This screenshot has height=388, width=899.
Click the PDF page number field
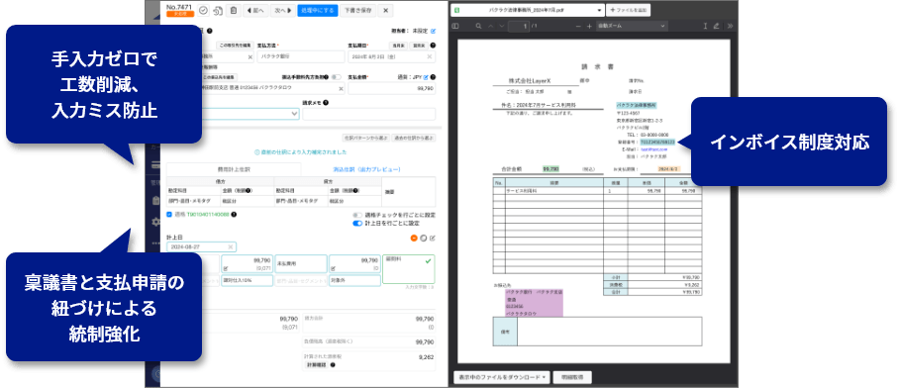click(x=519, y=26)
